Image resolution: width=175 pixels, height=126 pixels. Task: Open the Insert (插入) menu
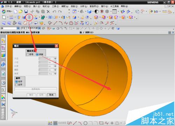click(37, 6)
